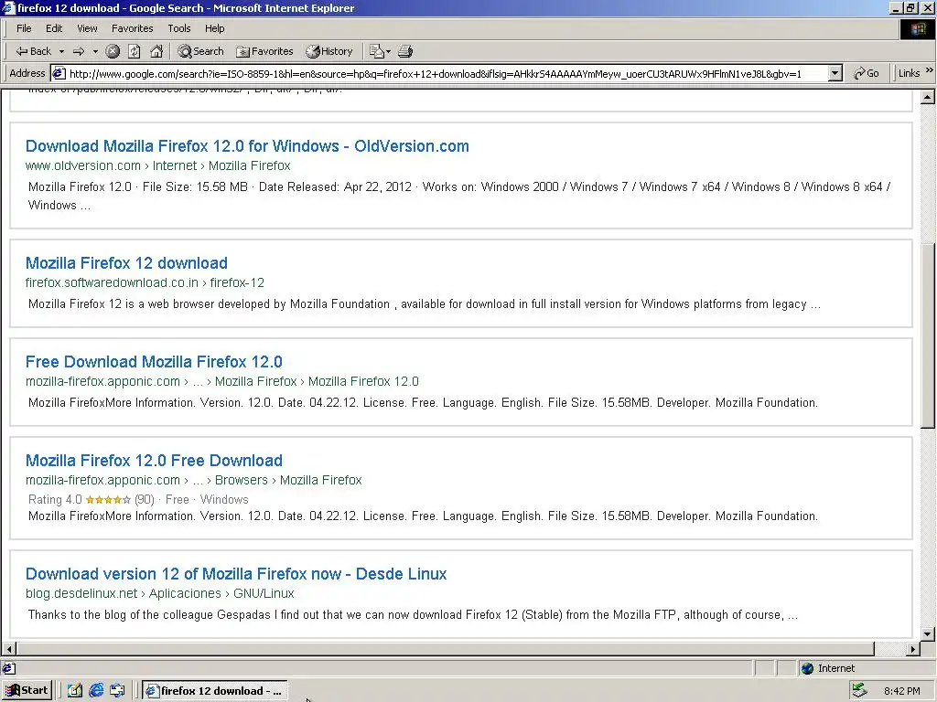The height and width of the screenshot is (702, 937).
Task: Click the network tray icon
Action: click(860, 691)
